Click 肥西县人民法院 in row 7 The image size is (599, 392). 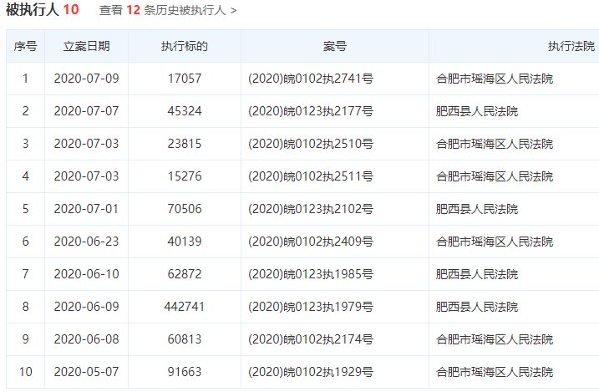pos(477,274)
